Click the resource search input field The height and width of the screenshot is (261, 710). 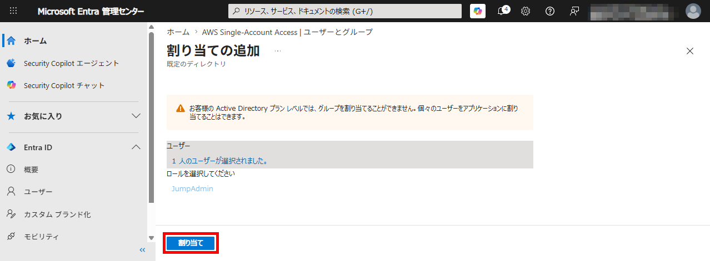[345, 11]
